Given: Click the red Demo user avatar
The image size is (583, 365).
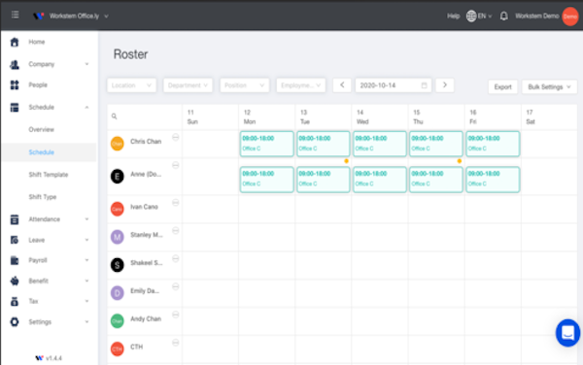Looking at the screenshot, I should click(x=570, y=17).
